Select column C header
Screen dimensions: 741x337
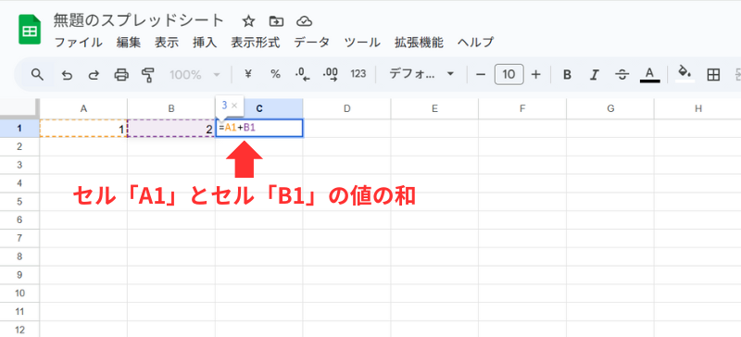(259, 108)
